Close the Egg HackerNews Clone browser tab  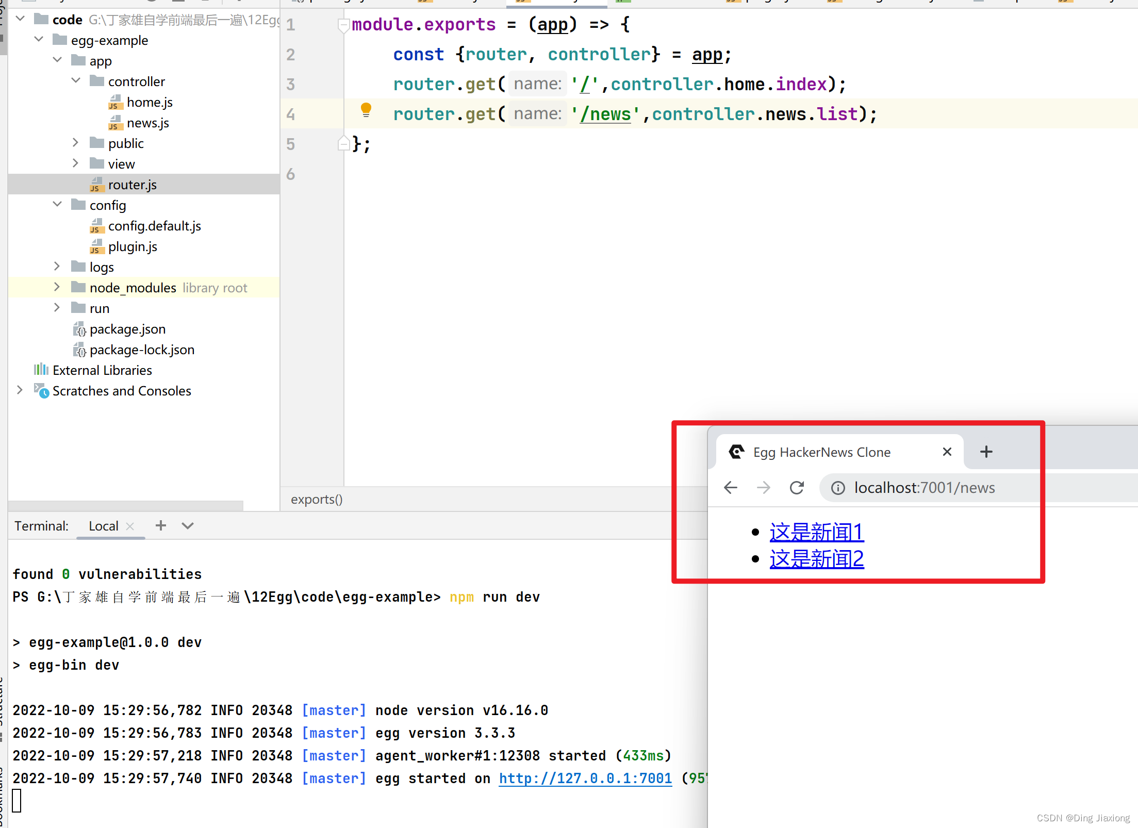point(947,452)
